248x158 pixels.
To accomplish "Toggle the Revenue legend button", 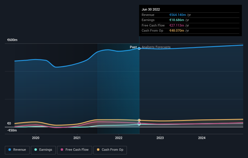I will point(17,150).
